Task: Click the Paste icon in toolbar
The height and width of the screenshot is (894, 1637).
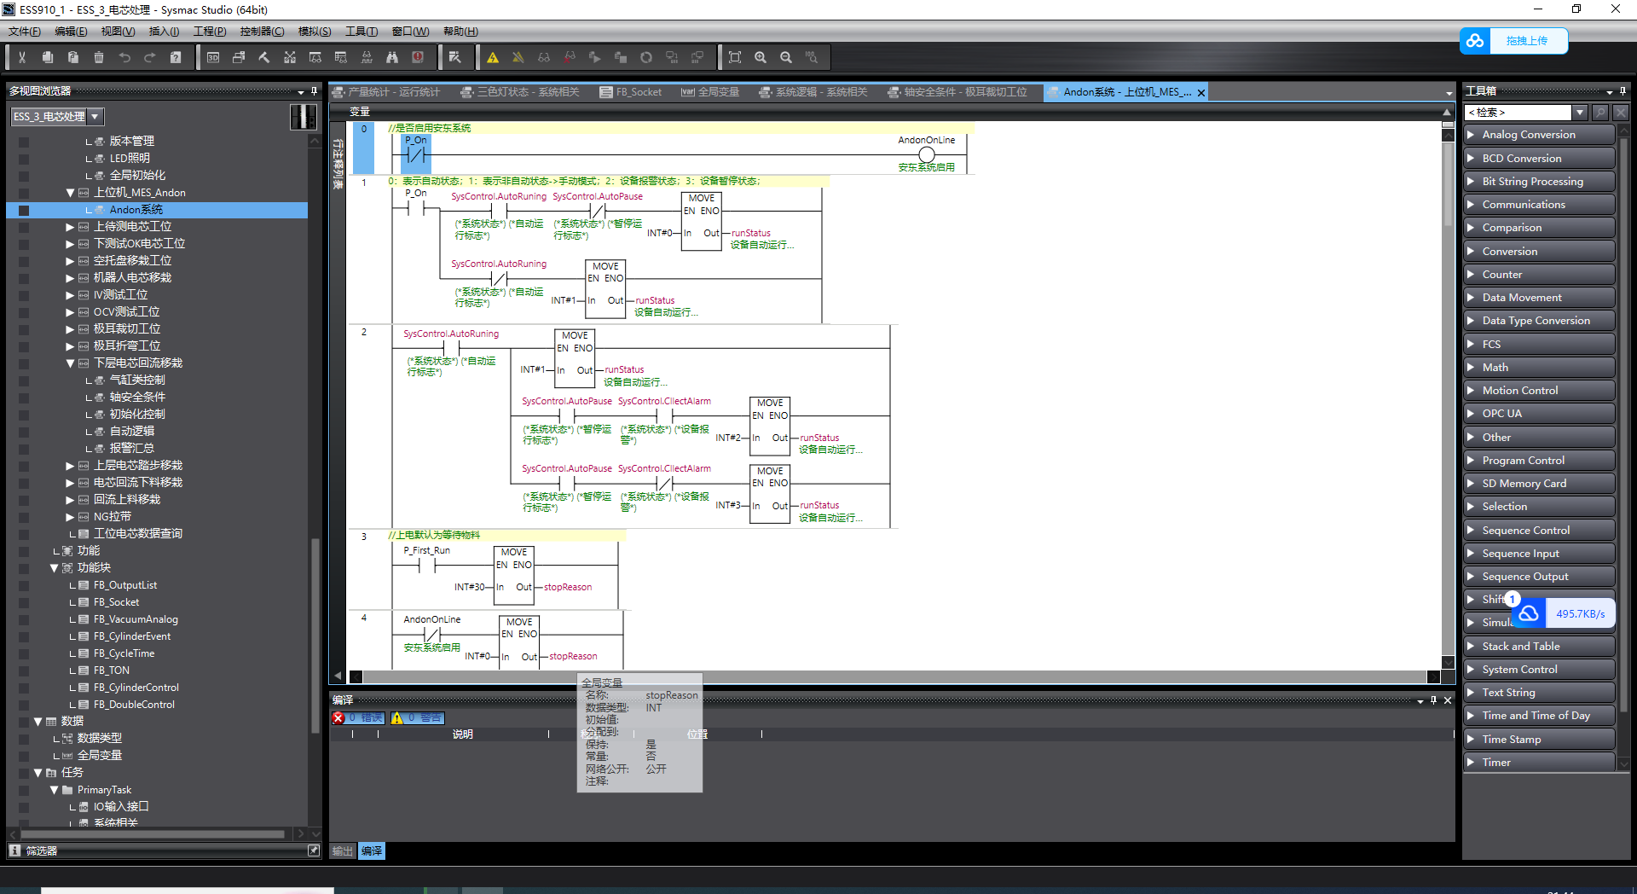Action: click(73, 57)
